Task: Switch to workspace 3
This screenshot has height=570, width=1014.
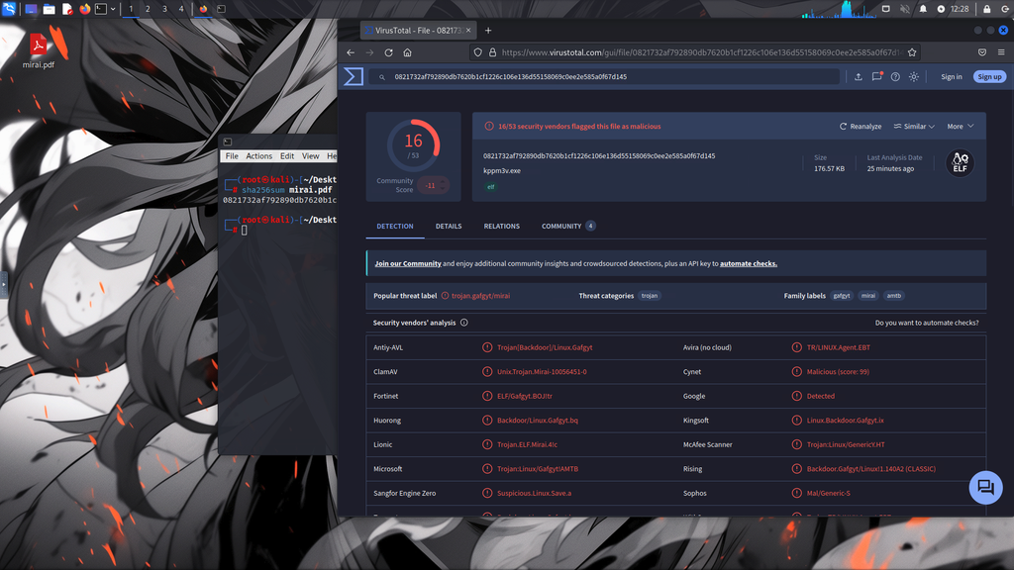Action: click(164, 9)
